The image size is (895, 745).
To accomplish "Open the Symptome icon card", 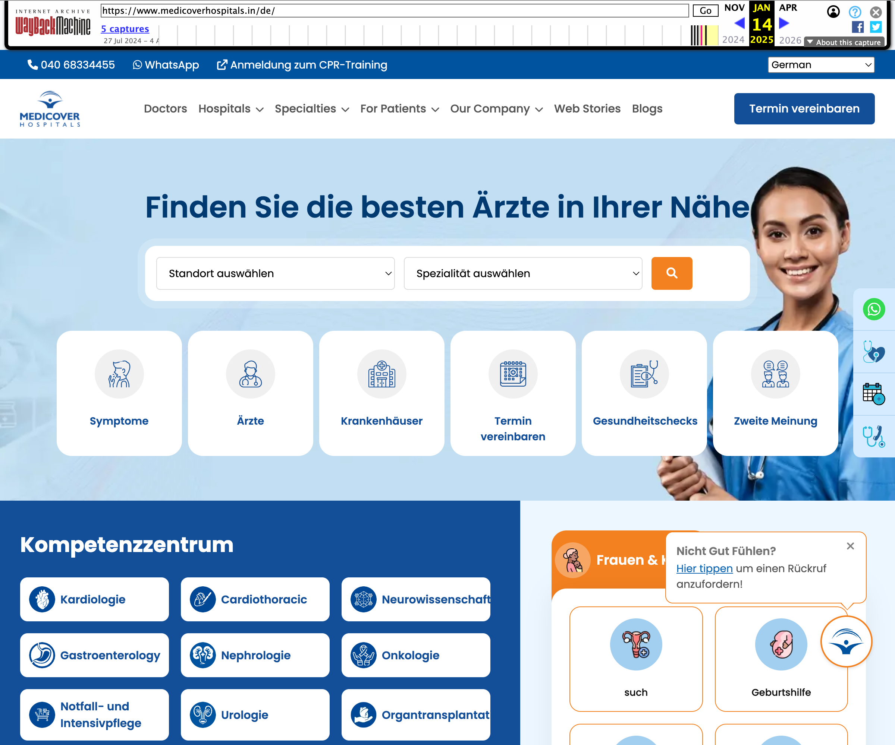I will 119,393.
